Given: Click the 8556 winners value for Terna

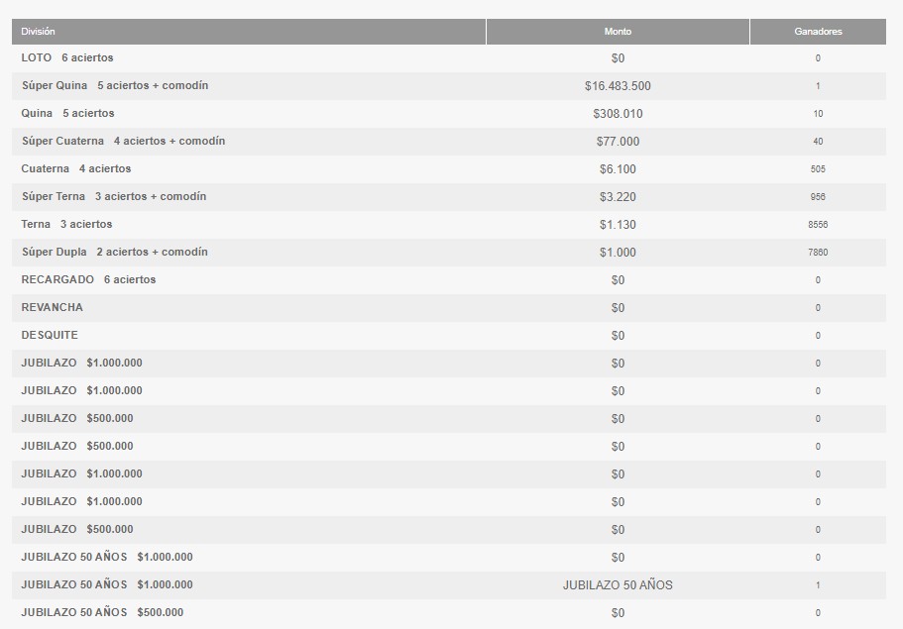Looking at the screenshot, I should pos(818,225).
